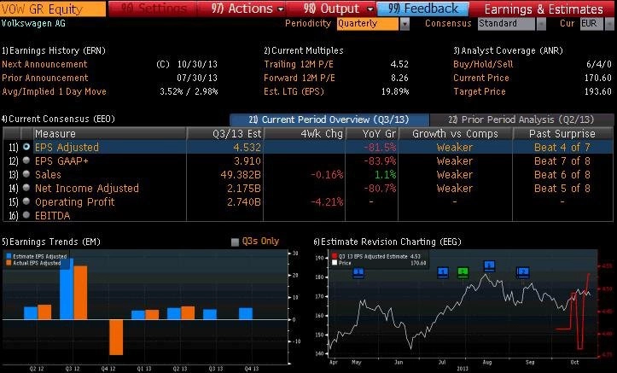Click the red Q3 13 EPS Adjusted Estimate legend swatch

point(335,256)
